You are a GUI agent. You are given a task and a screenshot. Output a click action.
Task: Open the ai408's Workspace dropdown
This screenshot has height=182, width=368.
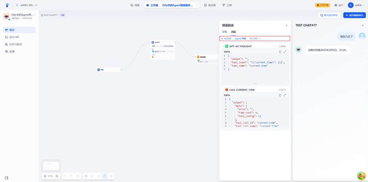[x=27, y=5]
